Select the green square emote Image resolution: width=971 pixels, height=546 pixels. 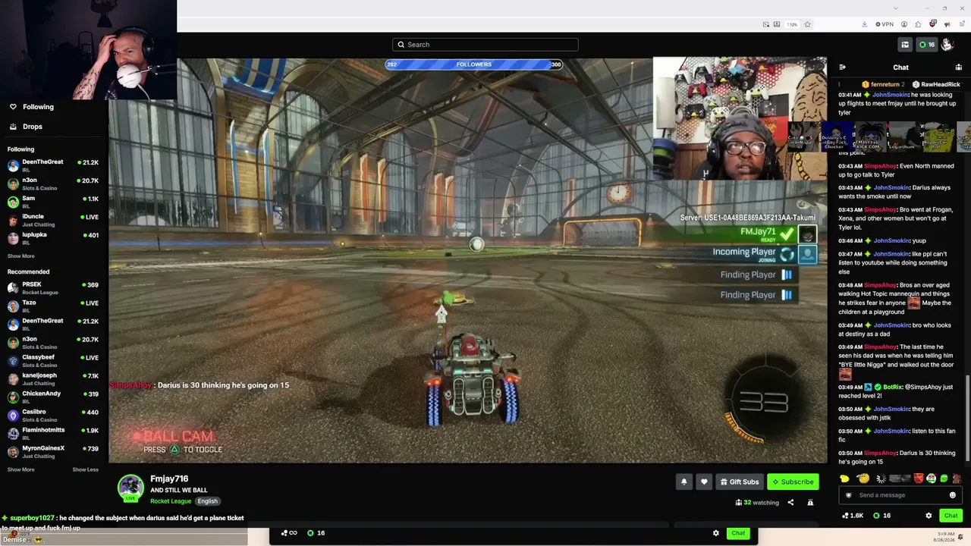click(x=944, y=479)
